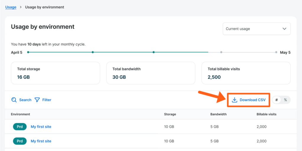
Task: Click the Total storage card
Action: click(x=55, y=73)
